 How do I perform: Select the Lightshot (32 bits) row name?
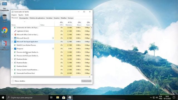pyautogui.click(x=23, y=31)
